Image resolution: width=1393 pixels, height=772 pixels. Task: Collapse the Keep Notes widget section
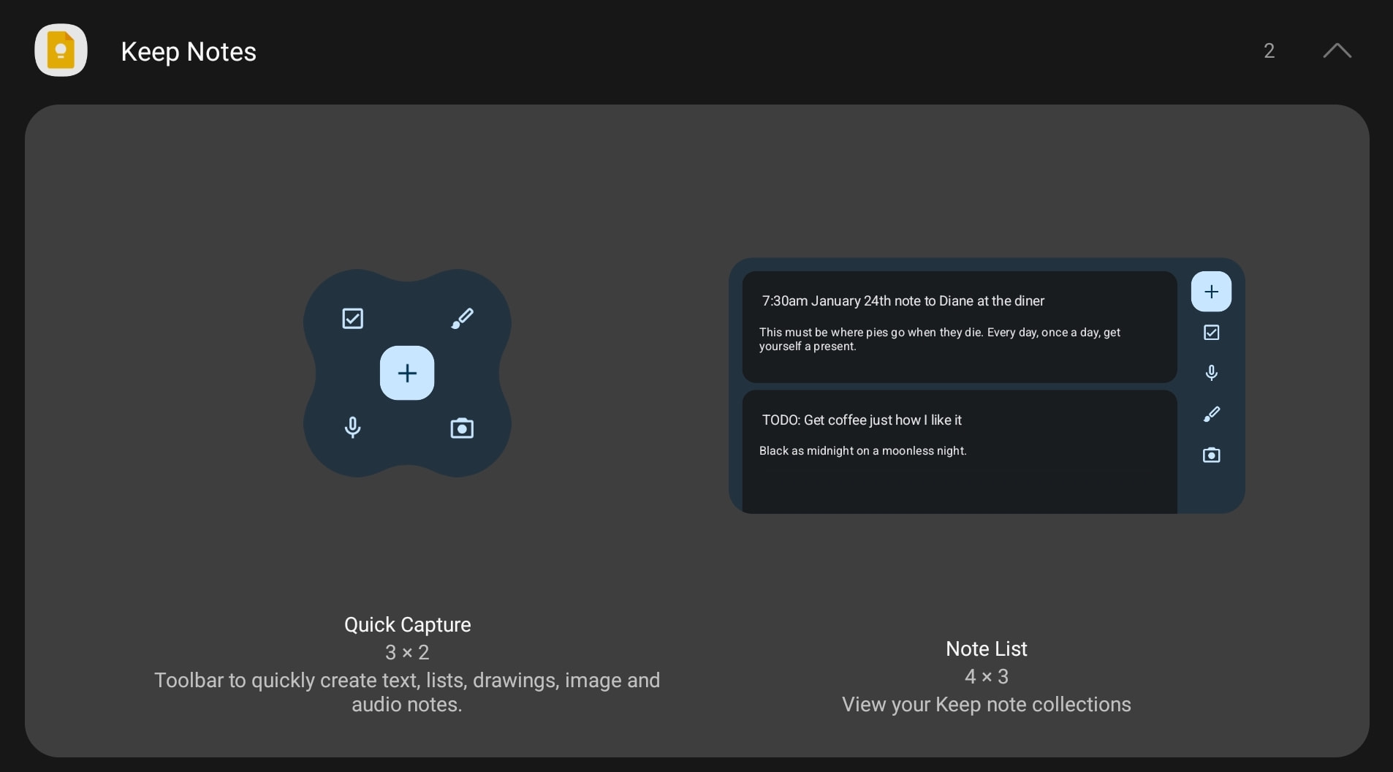(x=1337, y=50)
